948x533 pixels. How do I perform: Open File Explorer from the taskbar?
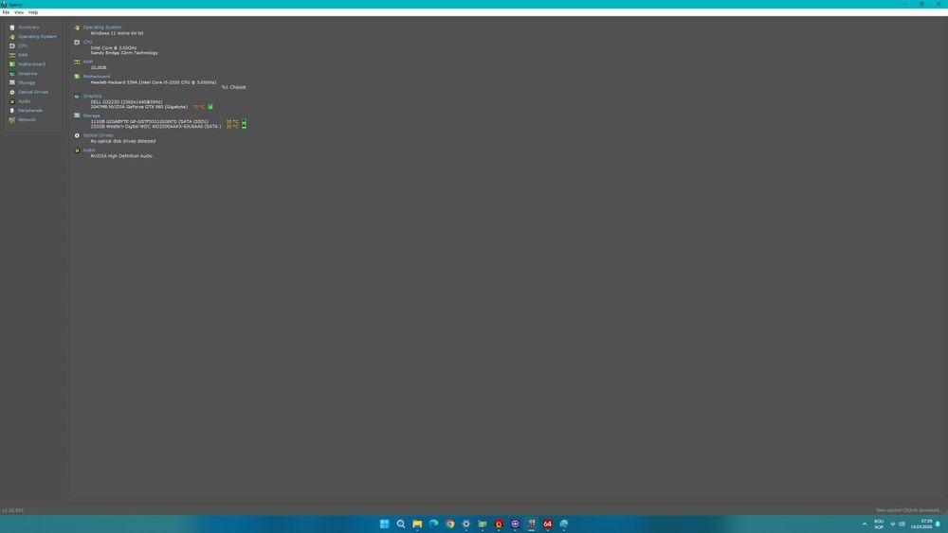pyautogui.click(x=417, y=524)
